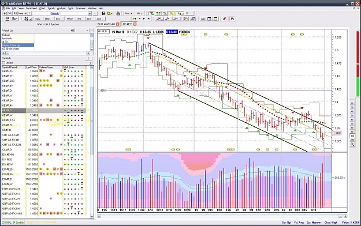This screenshot has width=361, height=226.
Task: Jump to last bar with skip-forward arrow
Action: coord(149,19)
